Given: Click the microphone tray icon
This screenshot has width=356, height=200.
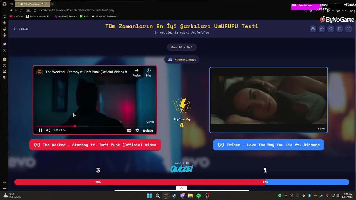Looking at the screenshot, I should (327, 196).
